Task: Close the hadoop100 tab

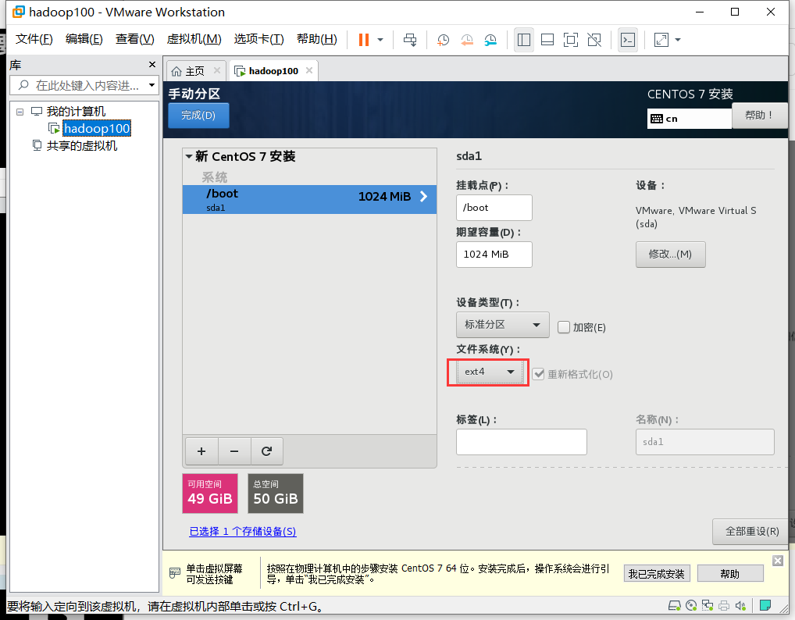Action: [x=309, y=70]
